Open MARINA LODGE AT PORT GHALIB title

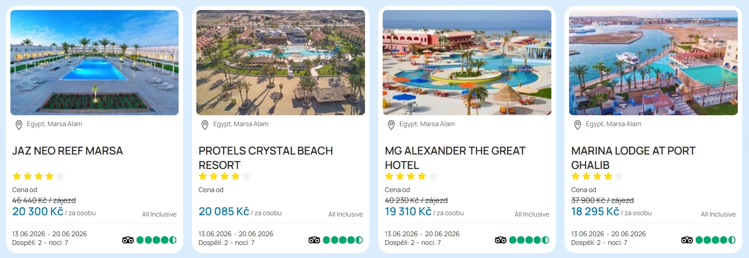pos(633,158)
